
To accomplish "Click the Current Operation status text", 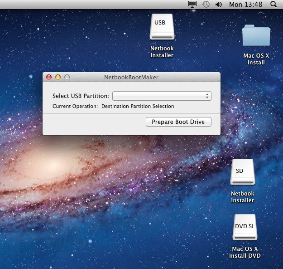I will (113, 106).
